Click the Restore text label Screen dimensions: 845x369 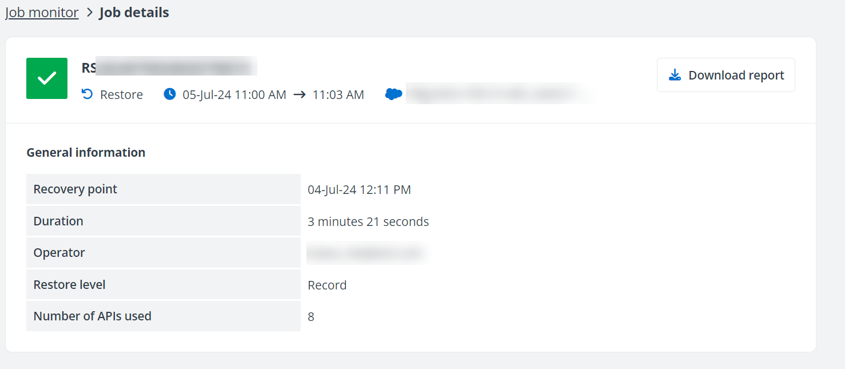122,94
